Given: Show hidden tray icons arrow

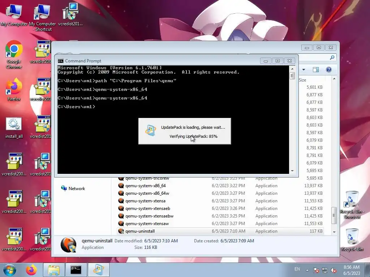Looking at the screenshot, I should (x=307, y=270).
